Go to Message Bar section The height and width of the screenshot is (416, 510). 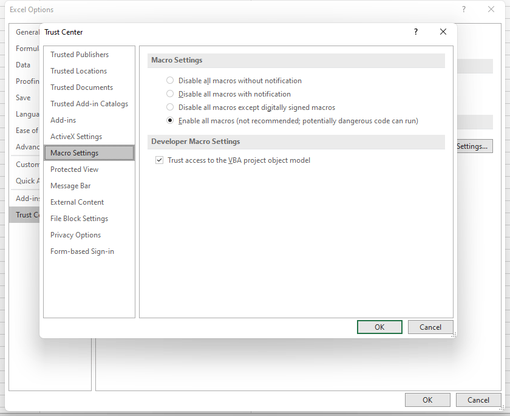tap(89, 186)
